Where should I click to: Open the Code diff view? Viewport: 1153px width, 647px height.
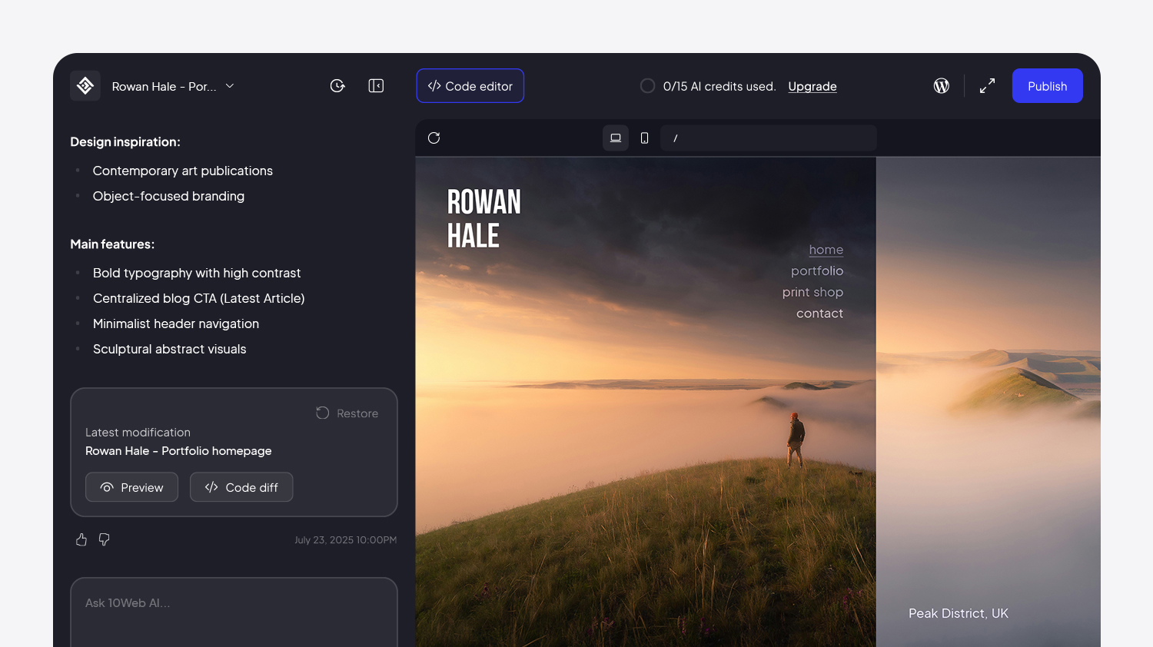click(x=241, y=486)
